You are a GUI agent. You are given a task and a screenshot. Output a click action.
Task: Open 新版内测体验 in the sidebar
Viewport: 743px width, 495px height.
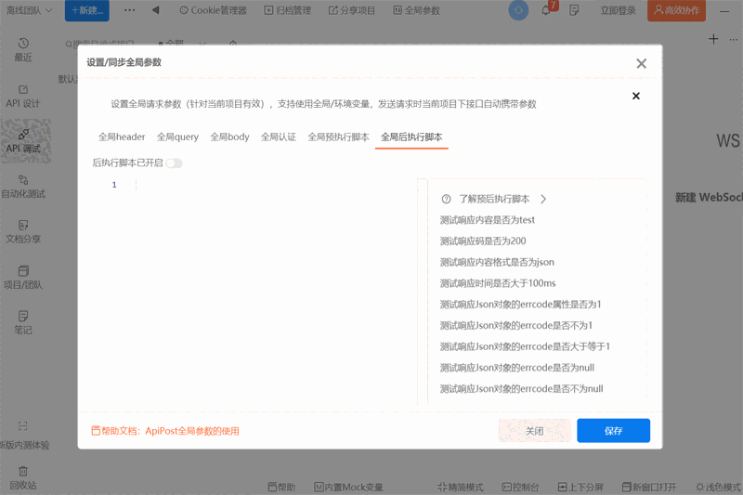coord(22,435)
